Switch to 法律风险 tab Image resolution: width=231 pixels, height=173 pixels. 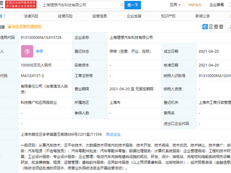click(31, 16)
